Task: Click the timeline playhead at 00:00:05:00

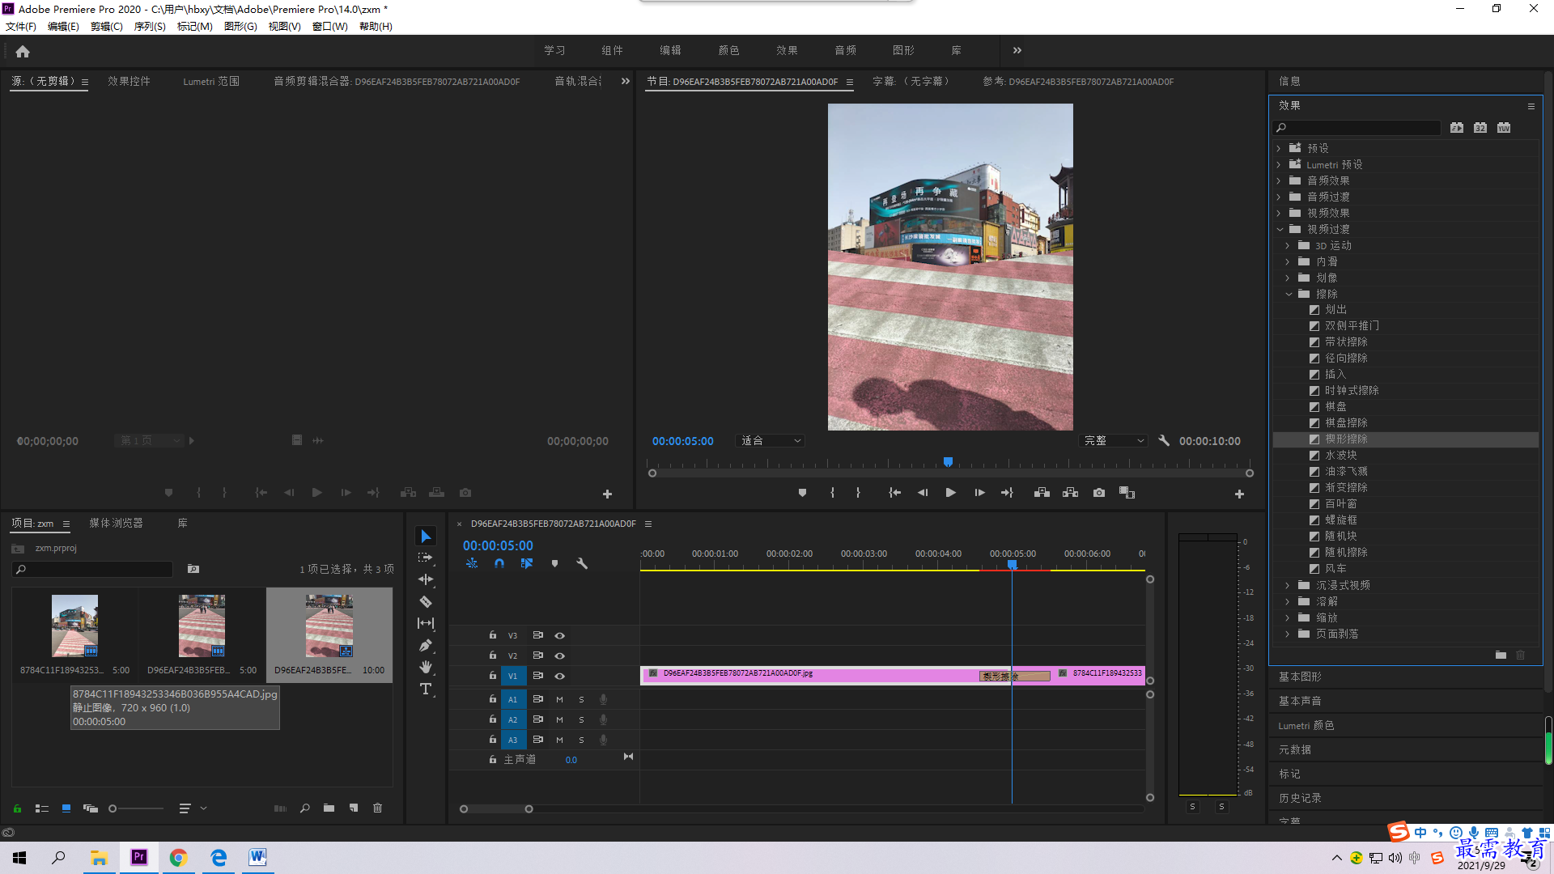Action: (x=1012, y=564)
